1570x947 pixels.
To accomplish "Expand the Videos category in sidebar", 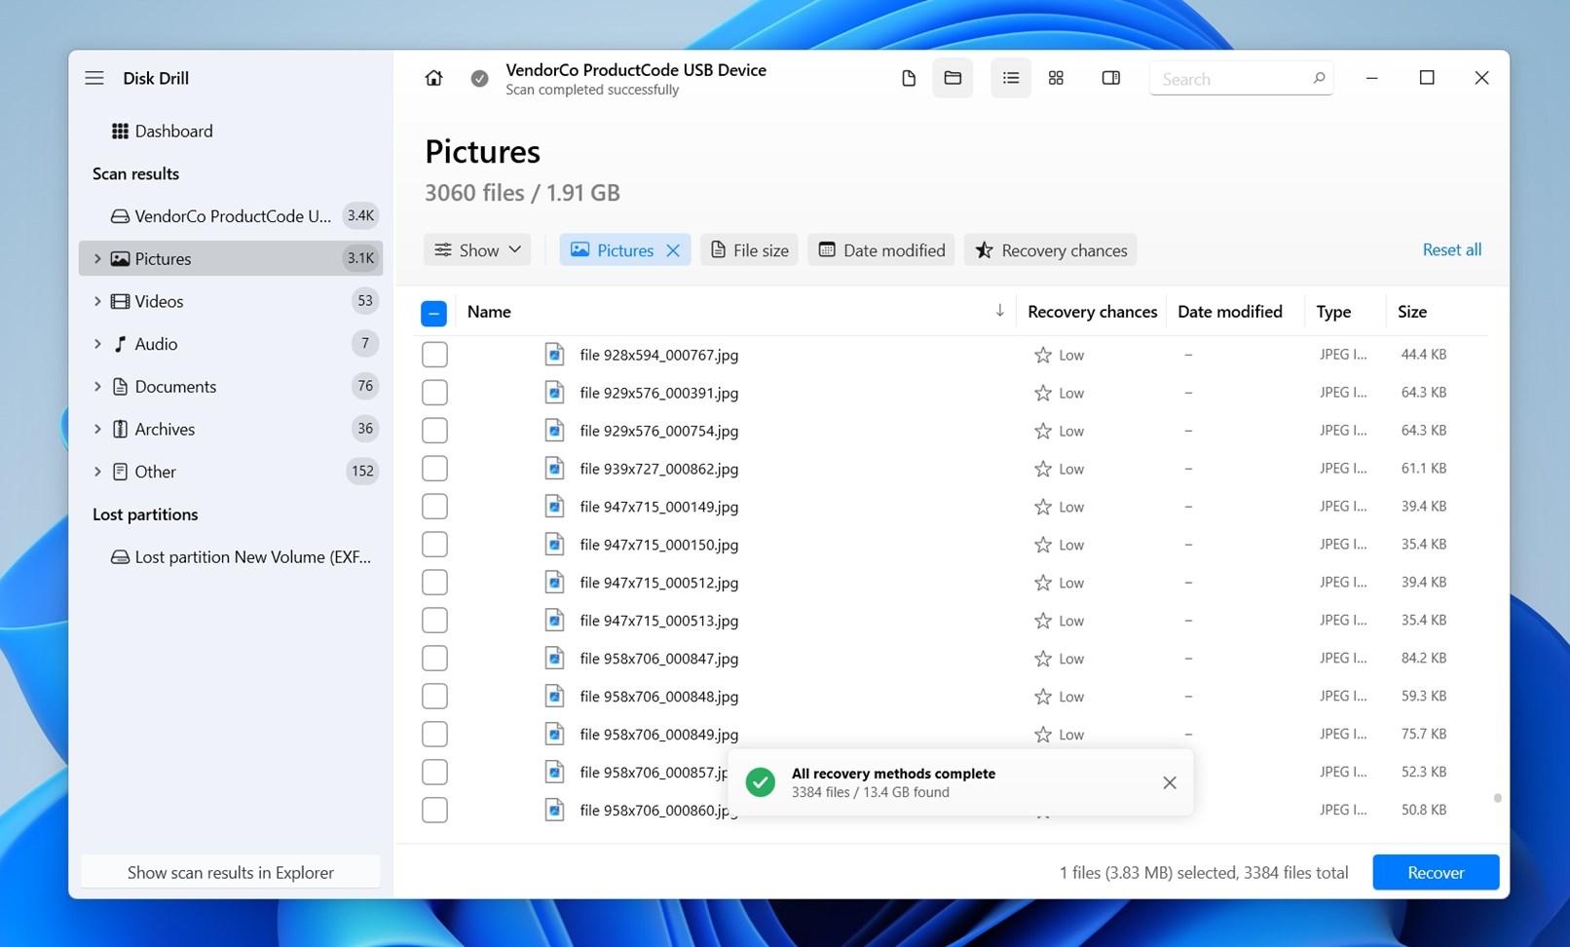I will tap(97, 301).
